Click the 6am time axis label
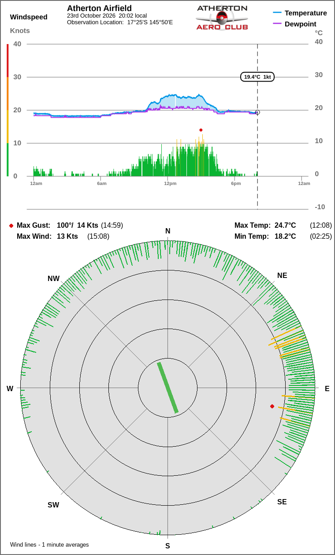335x555 pixels. pyautogui.click(x=102, y=183)
